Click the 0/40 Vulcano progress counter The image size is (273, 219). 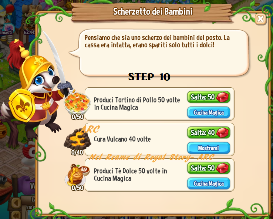(77, 152)
